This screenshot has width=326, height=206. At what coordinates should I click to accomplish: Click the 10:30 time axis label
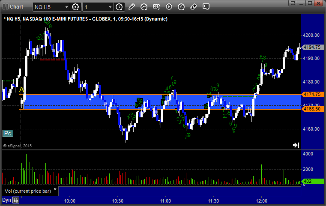pyautogui.click(x=118, y=201)
